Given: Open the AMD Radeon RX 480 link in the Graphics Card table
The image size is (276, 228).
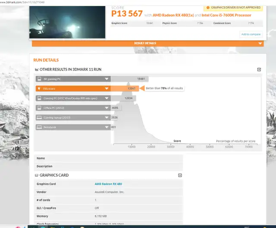Looking at the screenshot, I should [108, 184].
